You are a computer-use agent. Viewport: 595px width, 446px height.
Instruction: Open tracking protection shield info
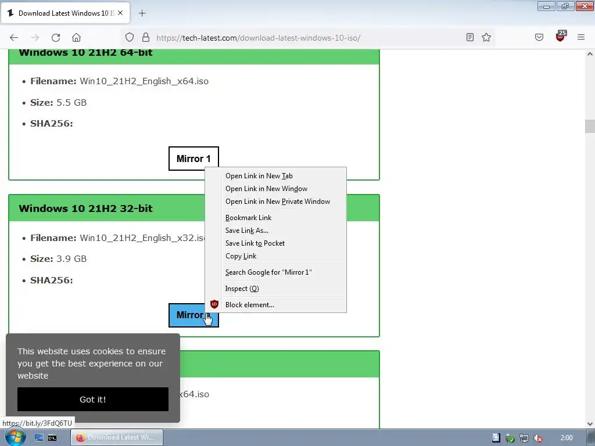click(x=130, y=37)
